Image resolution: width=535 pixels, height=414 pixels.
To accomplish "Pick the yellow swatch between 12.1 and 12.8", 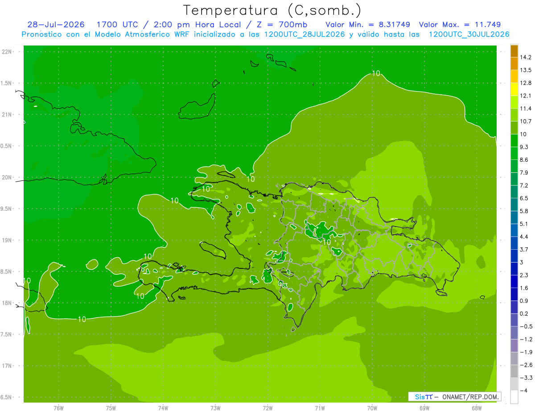I will pos(514,89).
